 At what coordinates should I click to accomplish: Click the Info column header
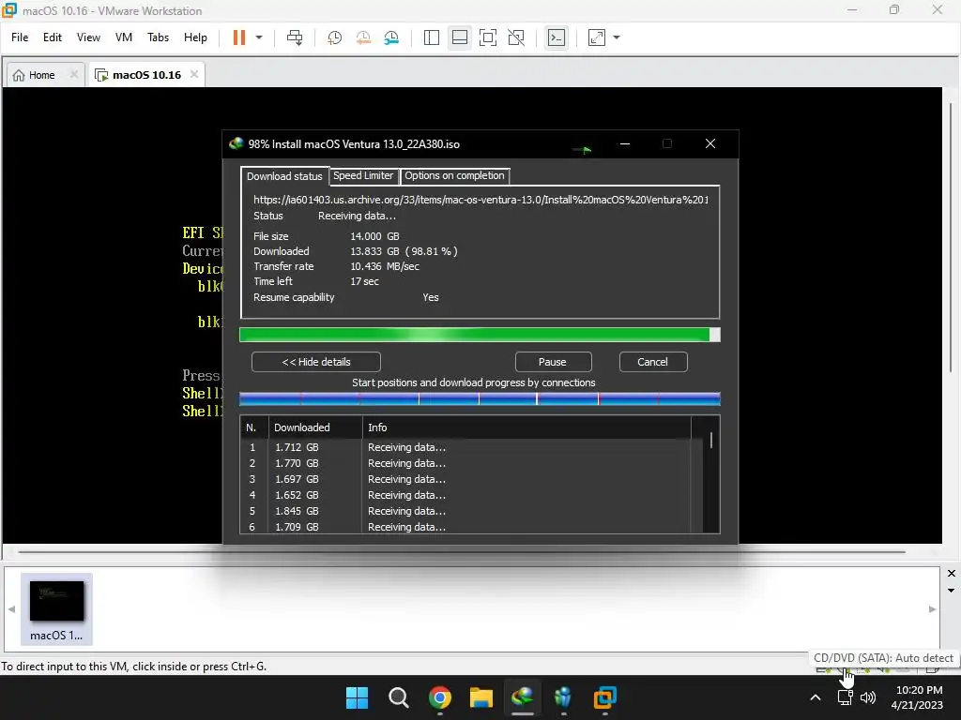(x=526, y=427)
